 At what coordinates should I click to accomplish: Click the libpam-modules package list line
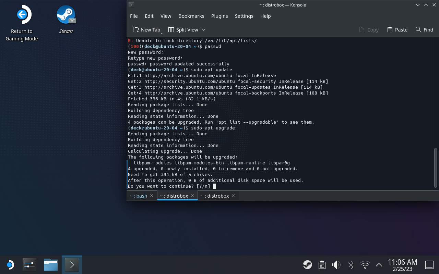pos(212,163)
